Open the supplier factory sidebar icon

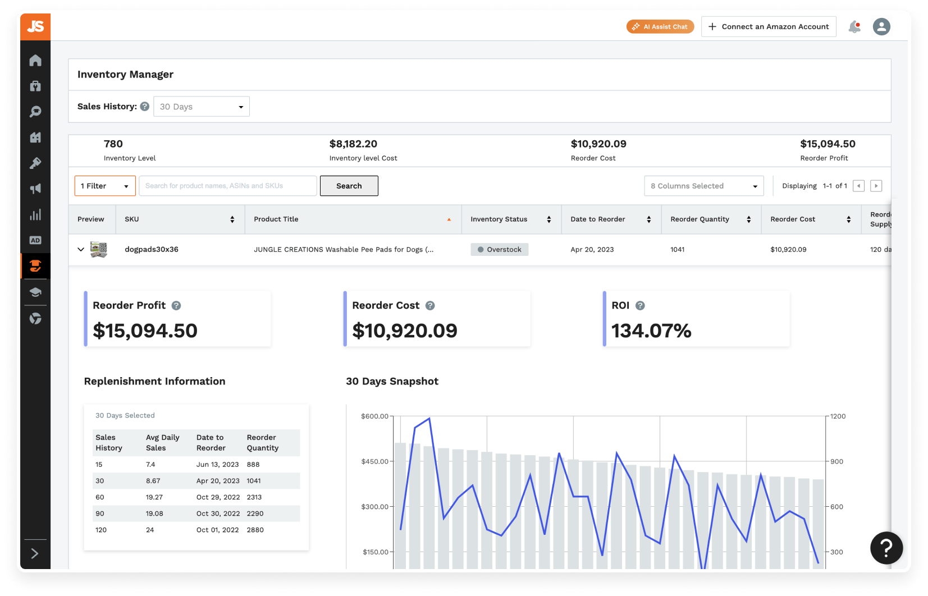tap(35, 137)
